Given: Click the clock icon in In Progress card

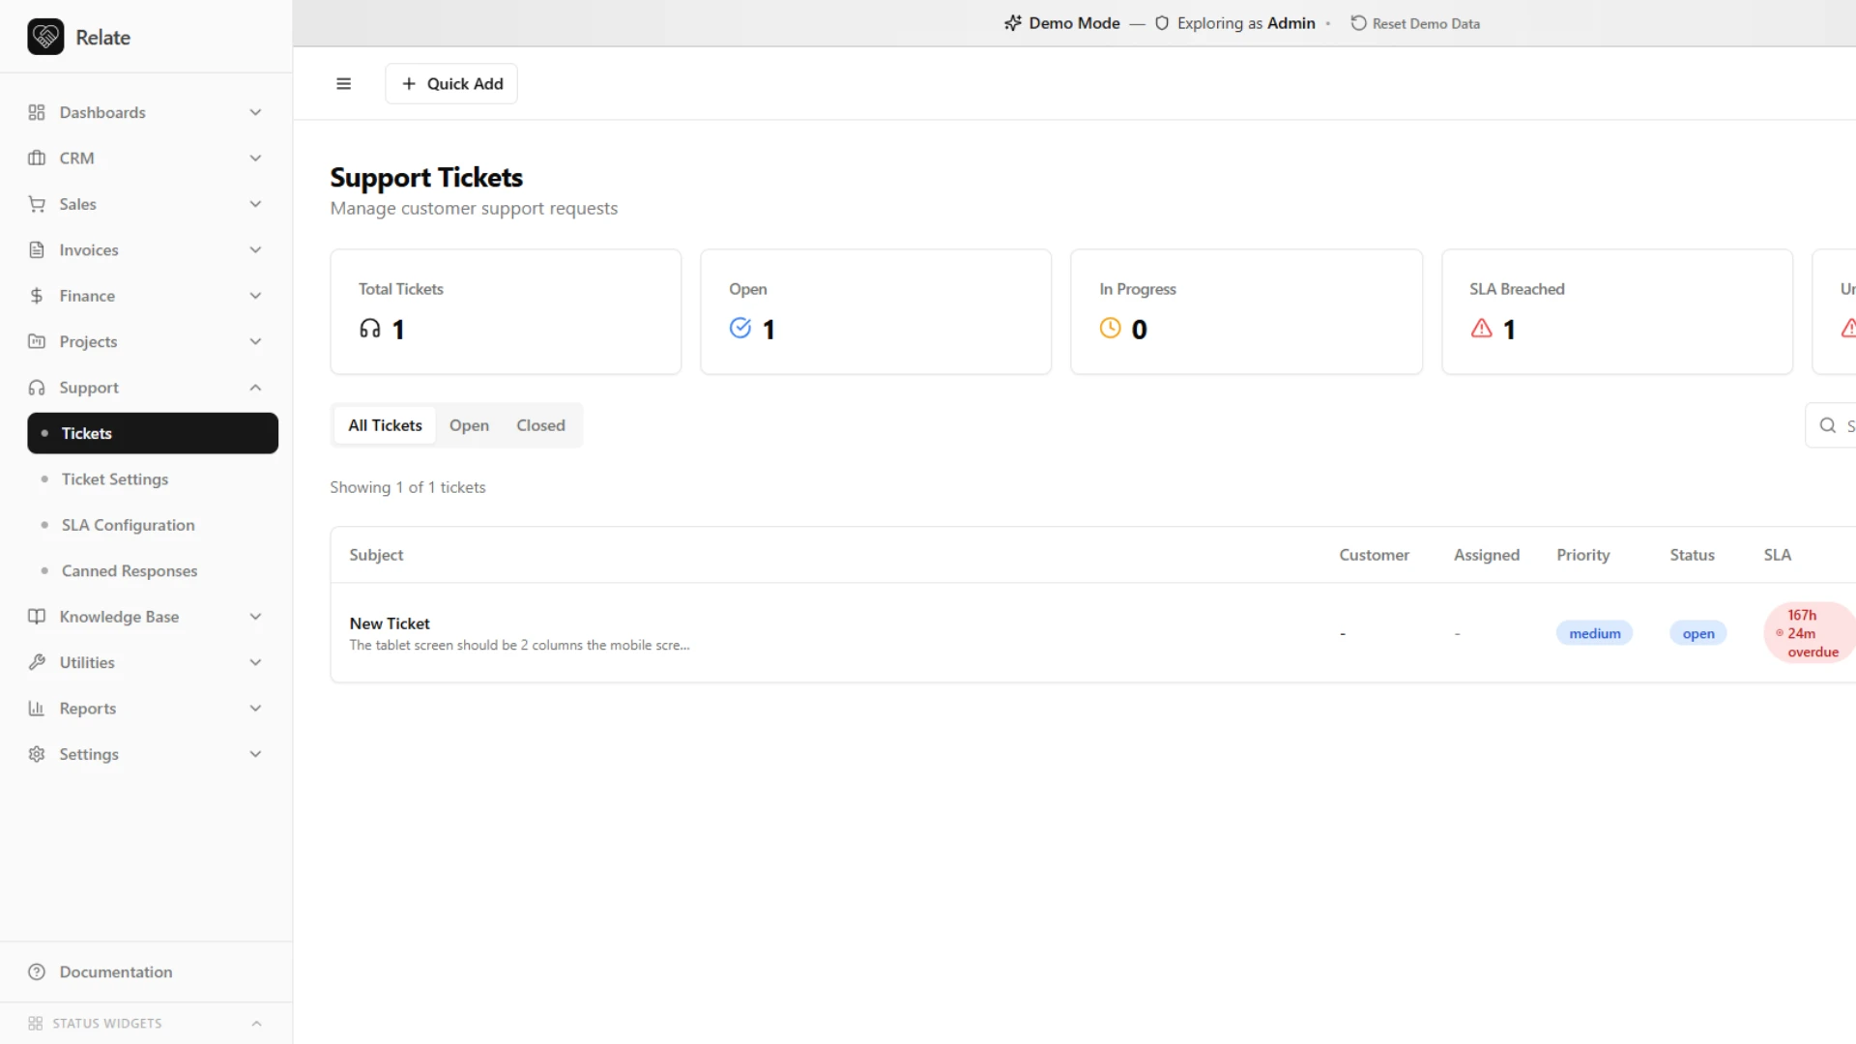Looking at the screenshot, I should pyautogui.click(x=1111, y=329).
